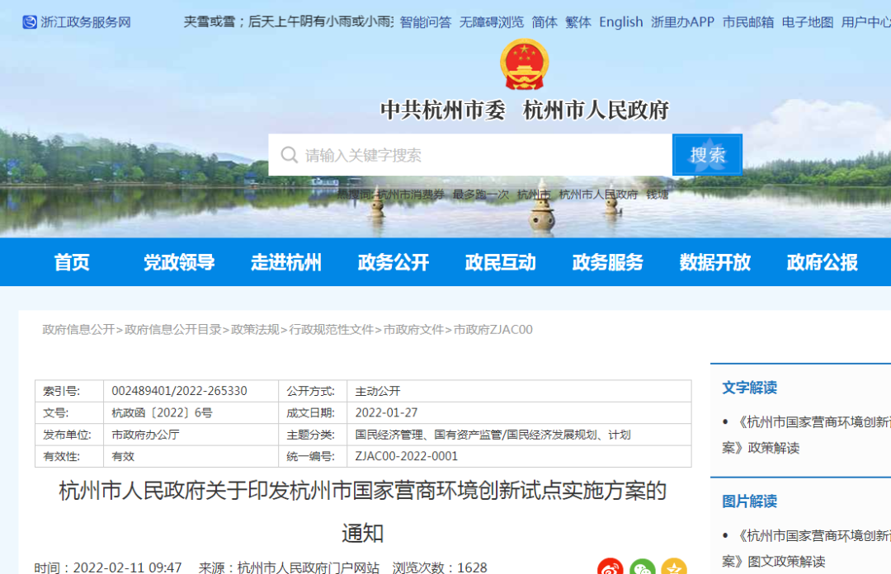The image size is (891, 574).
Task: Share via the green WeChat icon
Action: click(x=642, y=567)
